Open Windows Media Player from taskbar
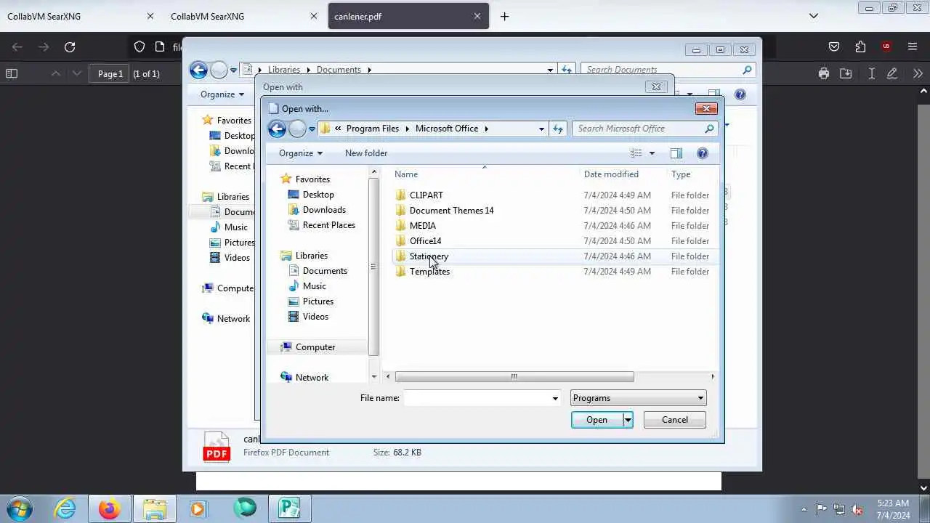The width and height of the screenshot is (930, 523). (198, 508)
